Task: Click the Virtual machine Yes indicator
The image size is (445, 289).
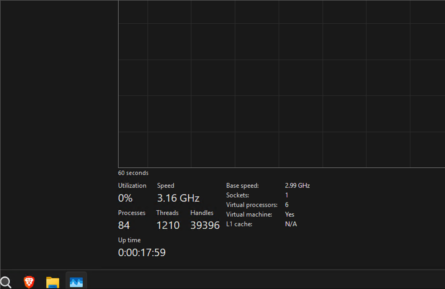Action: pyautogui.click(x=289, y=214)
